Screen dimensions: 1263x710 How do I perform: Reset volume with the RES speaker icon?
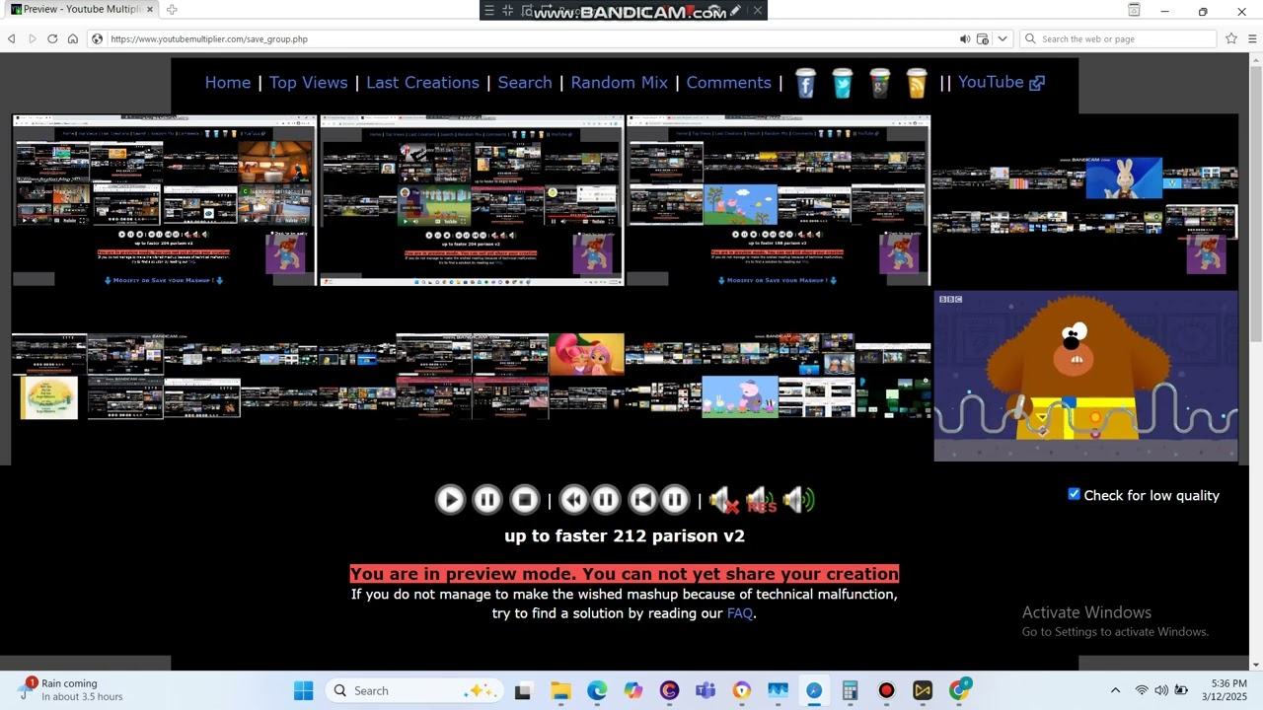pyautogui.click(x=761, y=501)
